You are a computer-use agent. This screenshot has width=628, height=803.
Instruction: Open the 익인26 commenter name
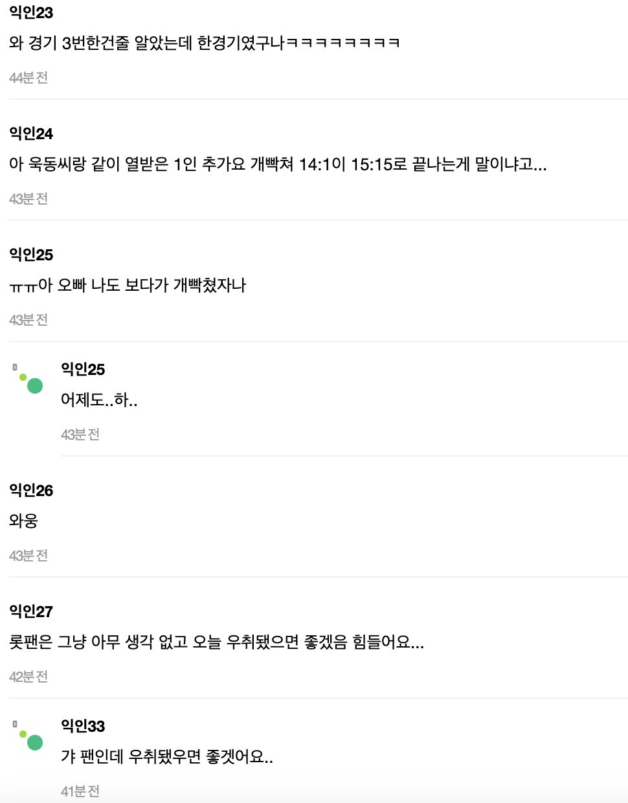click(31, 490)
